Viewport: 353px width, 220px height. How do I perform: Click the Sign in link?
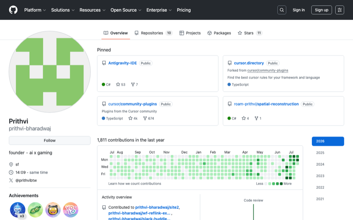point(298,10)
